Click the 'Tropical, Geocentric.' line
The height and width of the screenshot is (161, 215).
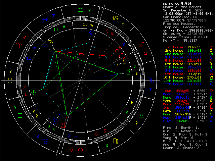coord(184,27)
